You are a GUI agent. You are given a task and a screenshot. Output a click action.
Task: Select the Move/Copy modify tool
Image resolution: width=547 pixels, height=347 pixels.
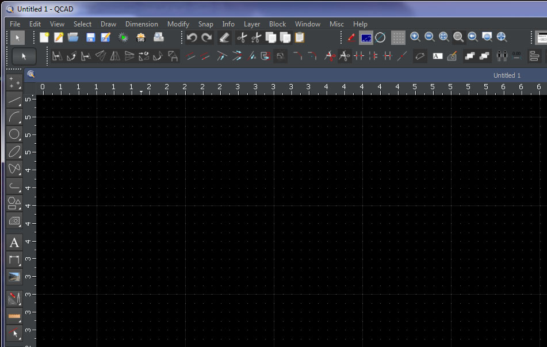pos(57,56)
